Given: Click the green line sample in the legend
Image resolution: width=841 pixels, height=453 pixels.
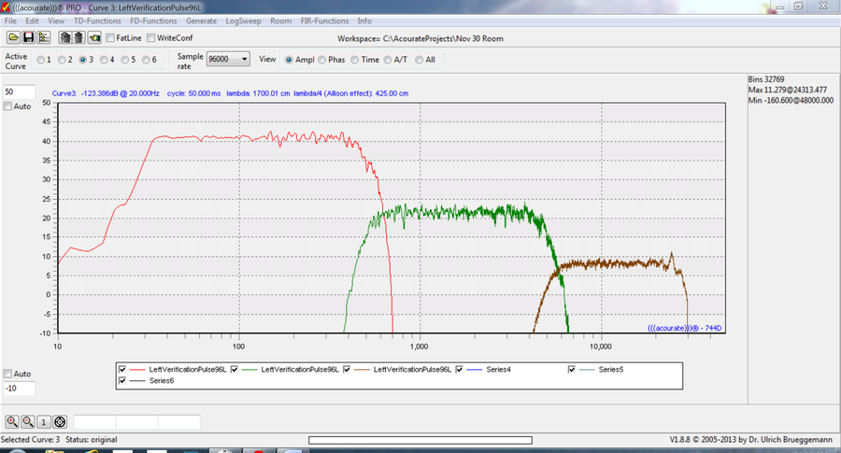Looking at the screenshot, I should (x=249, y=369).
